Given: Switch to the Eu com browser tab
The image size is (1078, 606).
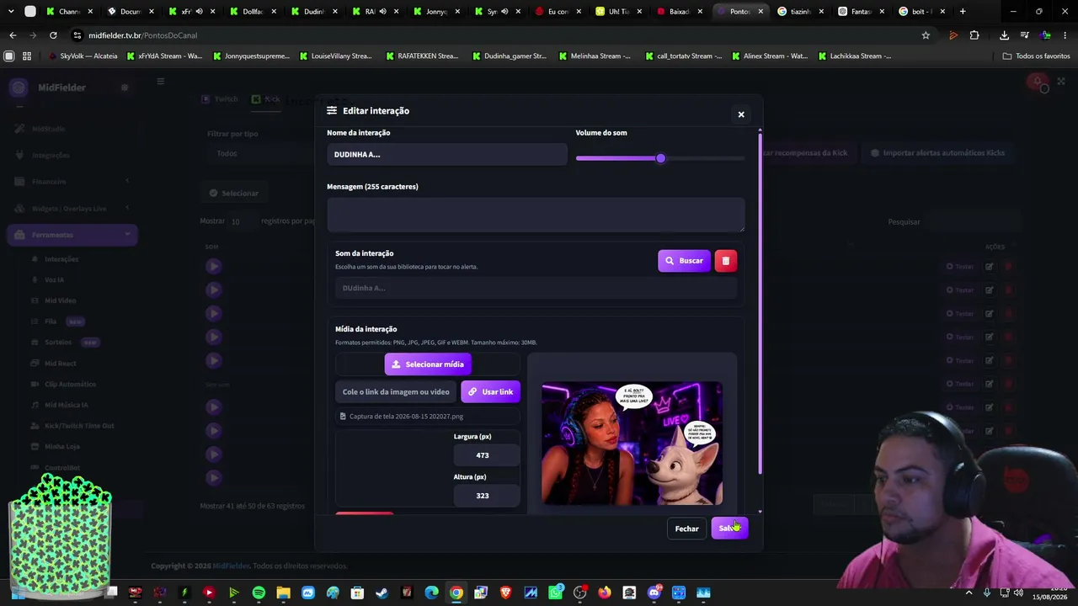Looking at the screenshot, I should pyautogui.click(x=557, y=12).
